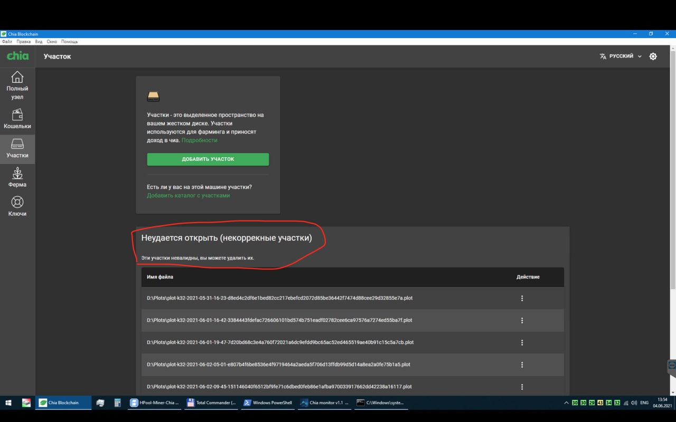Viewport: 676px width, 422px height.
Task: Click the Действие column header
Action: tap(528, 277)
